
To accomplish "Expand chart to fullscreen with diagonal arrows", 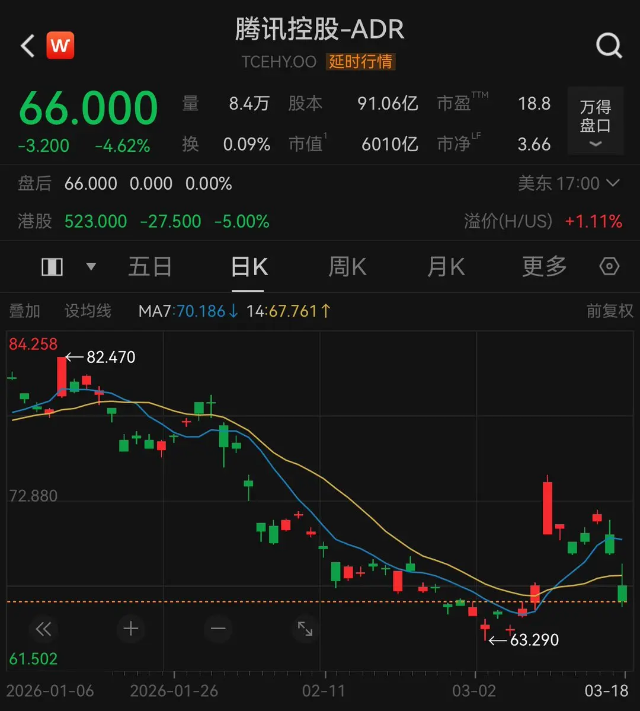I will (x=305, y=629).
